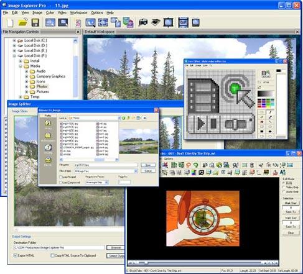Click the up-one-level icon in browse dialog
The image size is (303, 274).
pyautogui.click(x=128, y=118)
